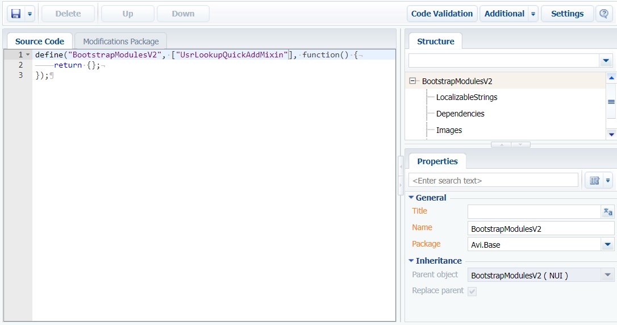This screenshot has height=325, width=617.
Task: Click the Package field Avi.Base
Action: [x=534, y=245]
